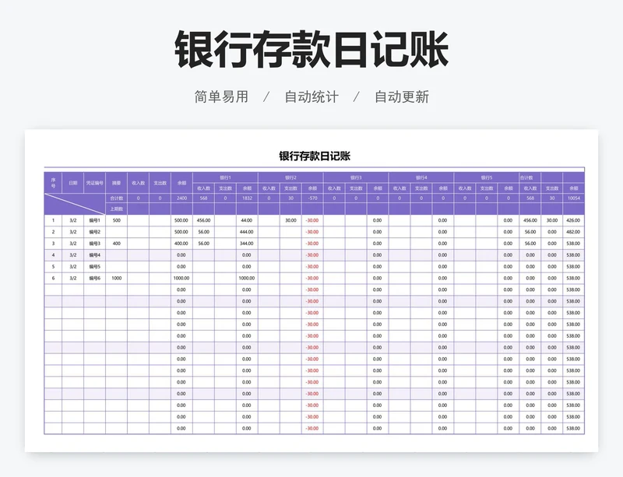
Task: Select the 编号1 voucher cell
Action: coord(94,220)
